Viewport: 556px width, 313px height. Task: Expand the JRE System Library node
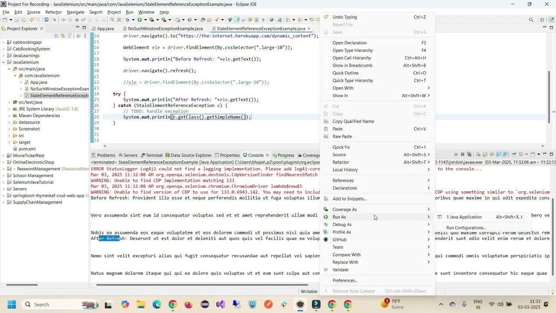[10, 109]
